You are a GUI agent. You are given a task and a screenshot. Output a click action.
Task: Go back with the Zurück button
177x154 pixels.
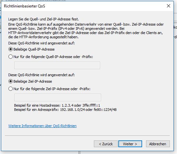coord(106,144)
